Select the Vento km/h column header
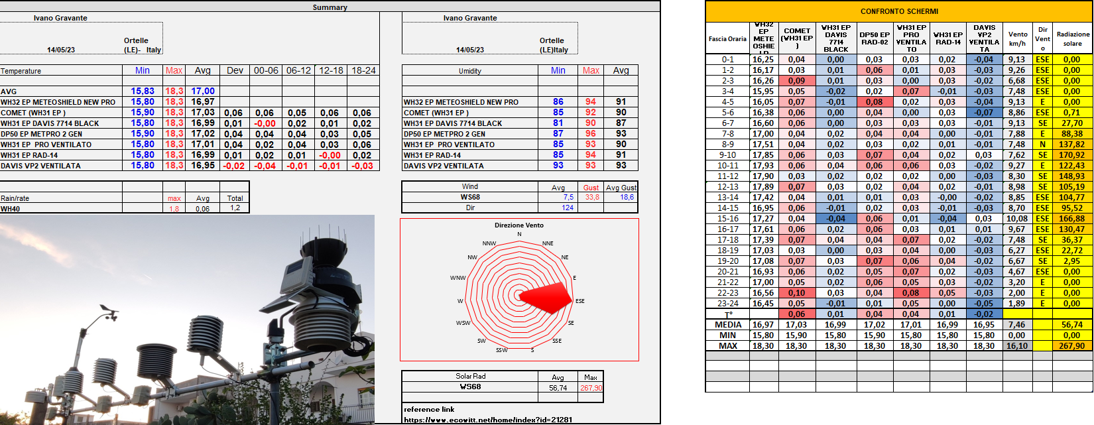1094x425 pixels. coord(1017,38)
